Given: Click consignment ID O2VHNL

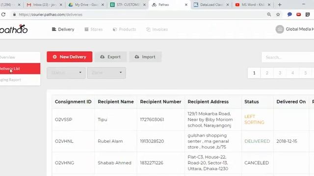Looking at the screenshot, I should tap(64, 141).
